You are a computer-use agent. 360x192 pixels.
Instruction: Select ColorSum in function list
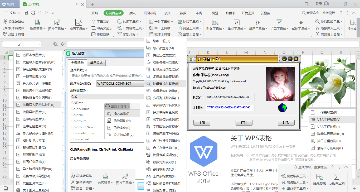[x=79, y=121]
